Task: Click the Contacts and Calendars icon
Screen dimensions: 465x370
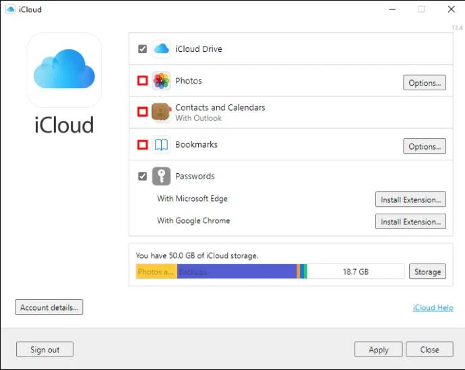Action: coord(161,113)
